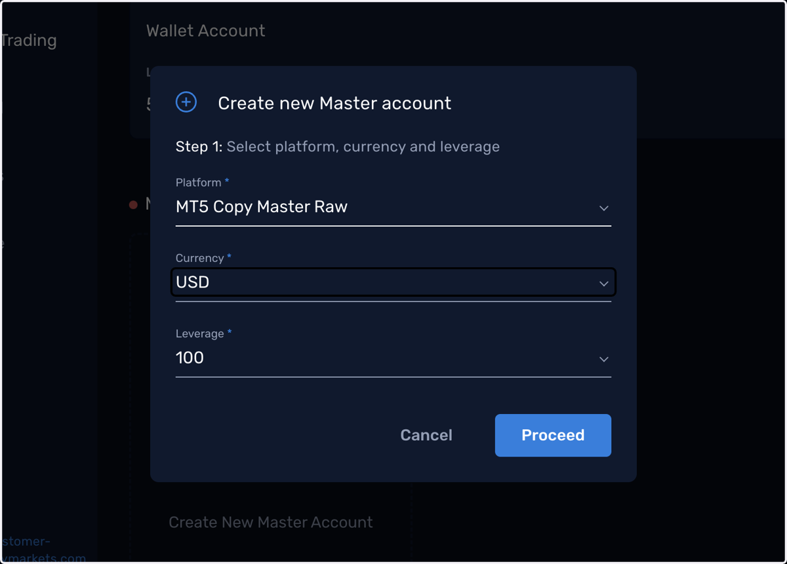Image resolution: width=787 pixels, height=564 pixels.
Task: Open the Leverage dropdown showing 100
Action: click(x=393, y=358)
